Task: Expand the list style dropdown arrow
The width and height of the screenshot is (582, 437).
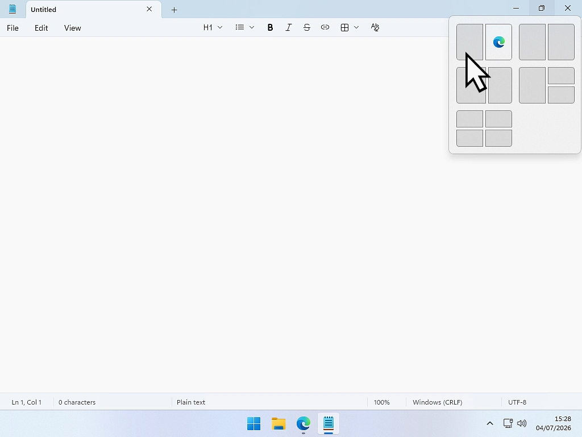Action: [x=252, y=27]
